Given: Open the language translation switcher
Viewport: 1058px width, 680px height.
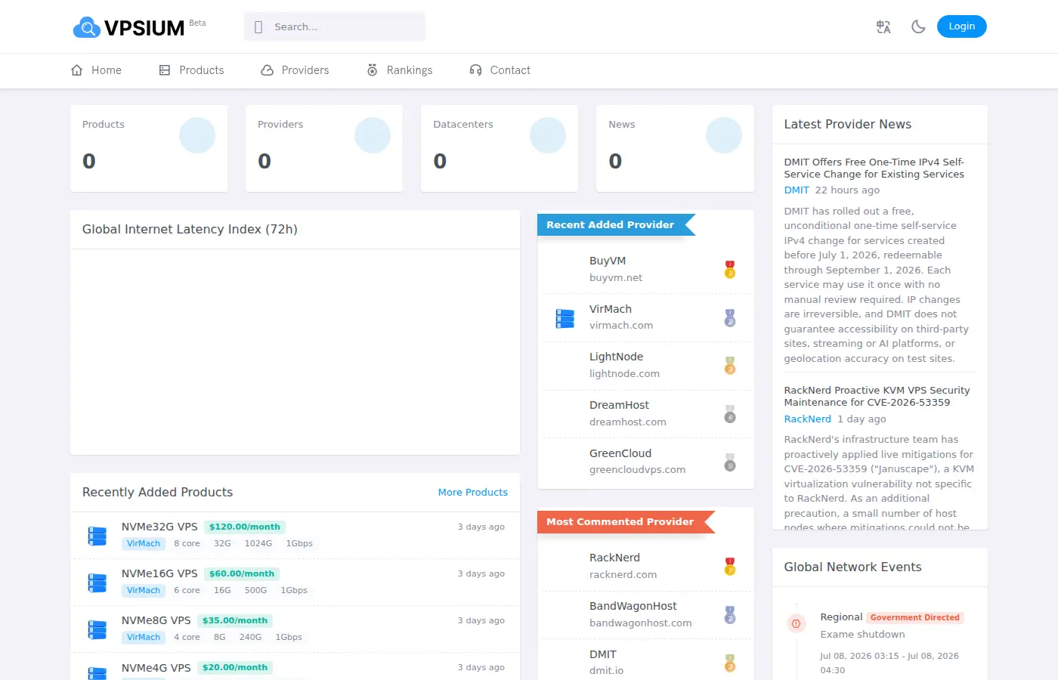Looking at the screenshot, I should (x=883, y=26).
